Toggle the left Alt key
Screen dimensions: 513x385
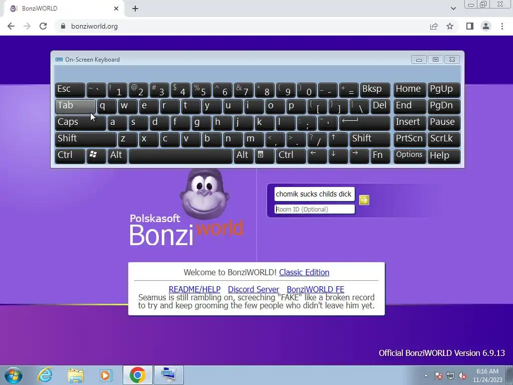[117, 155]
